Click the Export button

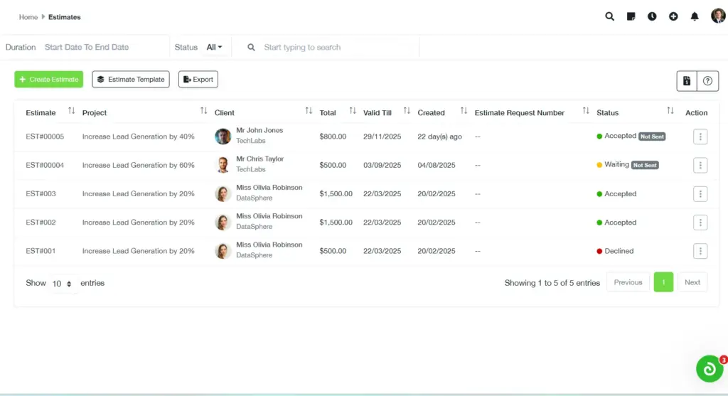tap(198, 80)
